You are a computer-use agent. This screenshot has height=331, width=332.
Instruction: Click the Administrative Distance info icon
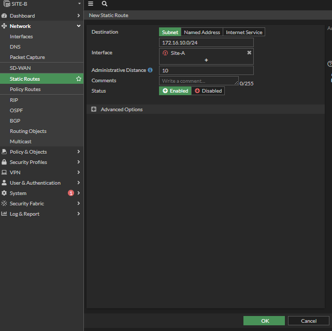[x=150, y=70]
